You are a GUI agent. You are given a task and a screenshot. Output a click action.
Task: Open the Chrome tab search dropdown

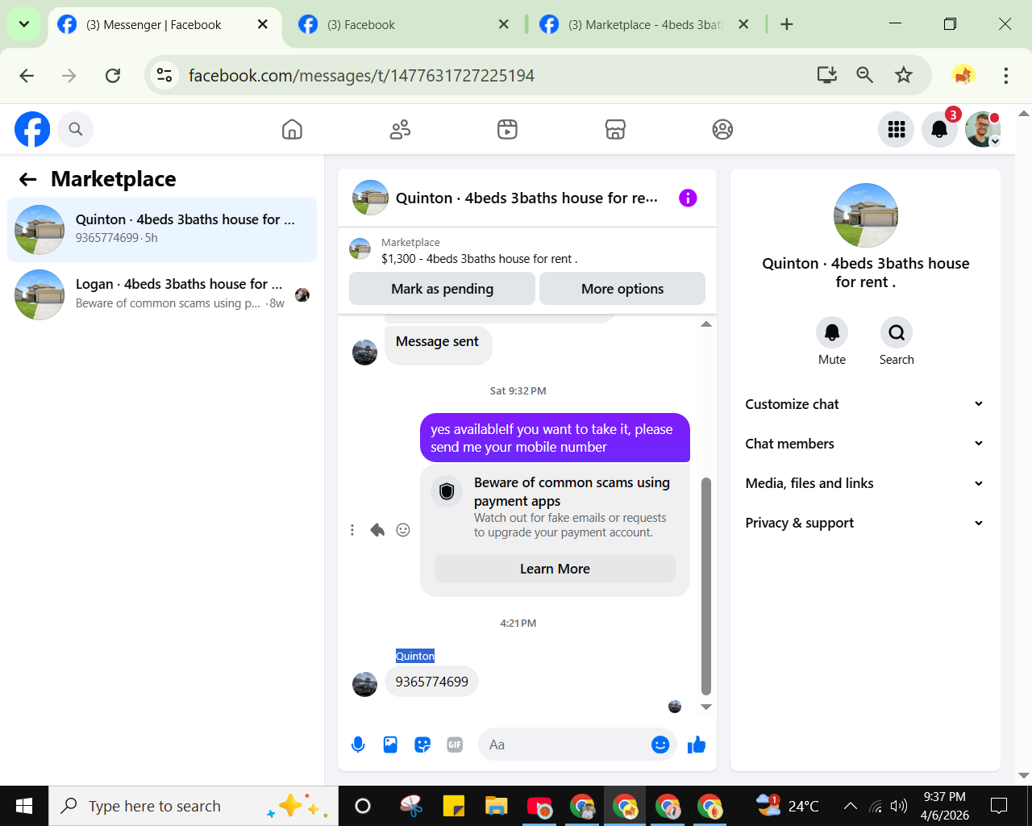pos(24,24)
